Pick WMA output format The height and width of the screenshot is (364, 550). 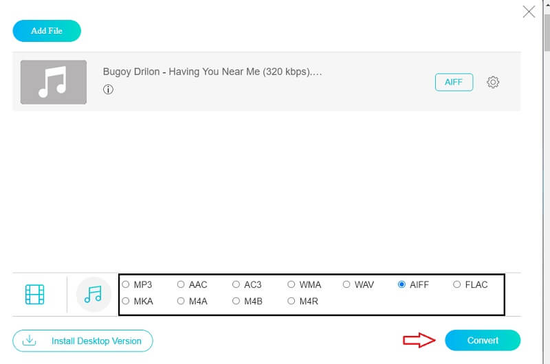[291, 284]
